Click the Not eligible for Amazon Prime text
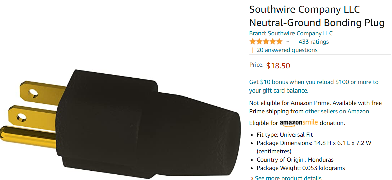392x180 pixels. 289,103
